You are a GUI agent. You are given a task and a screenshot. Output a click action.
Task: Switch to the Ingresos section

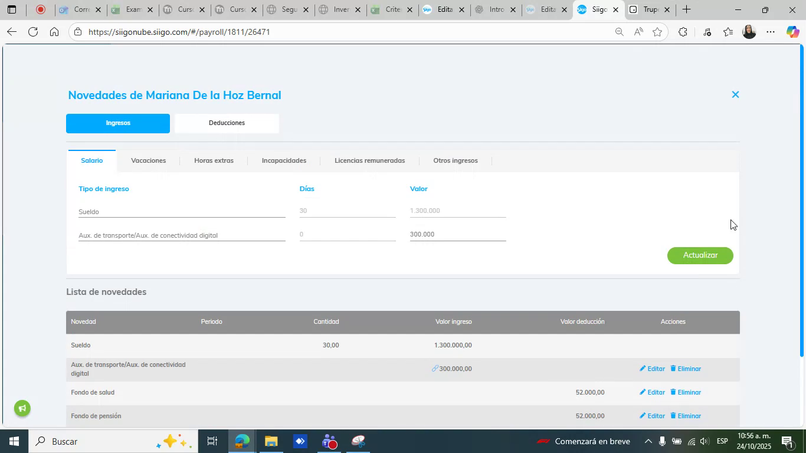click(118, 123)
